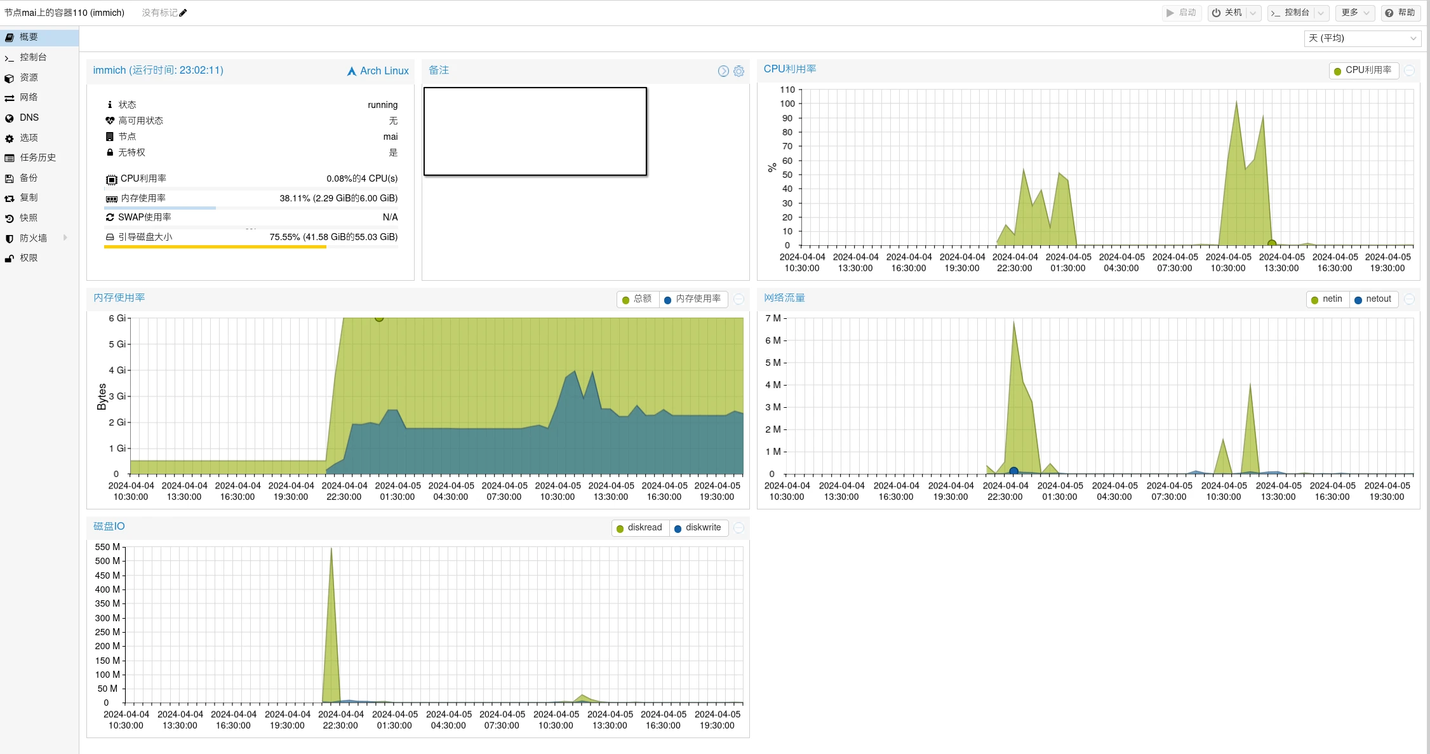The image size is (1430, 754).
Task: Click the 内存使用率 memory usage progress bar
Action: [x=251, y=208]
